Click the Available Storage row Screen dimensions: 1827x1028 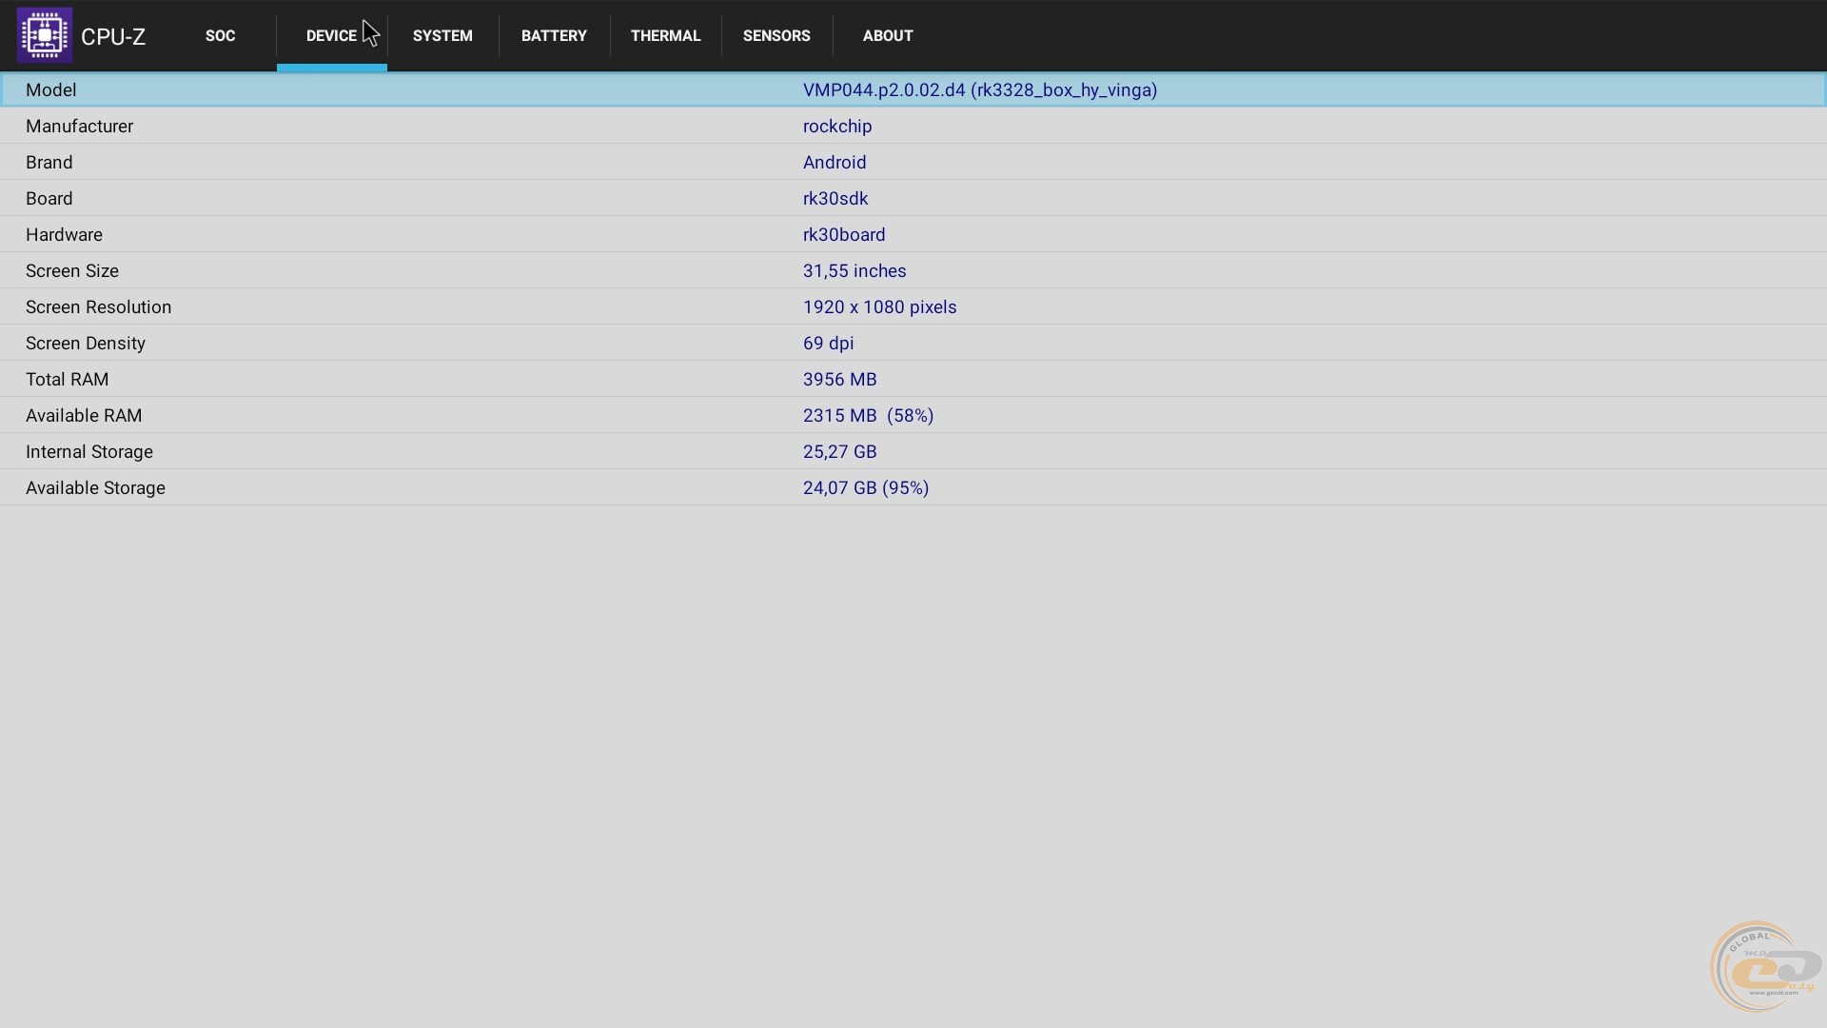click(913, 487)
